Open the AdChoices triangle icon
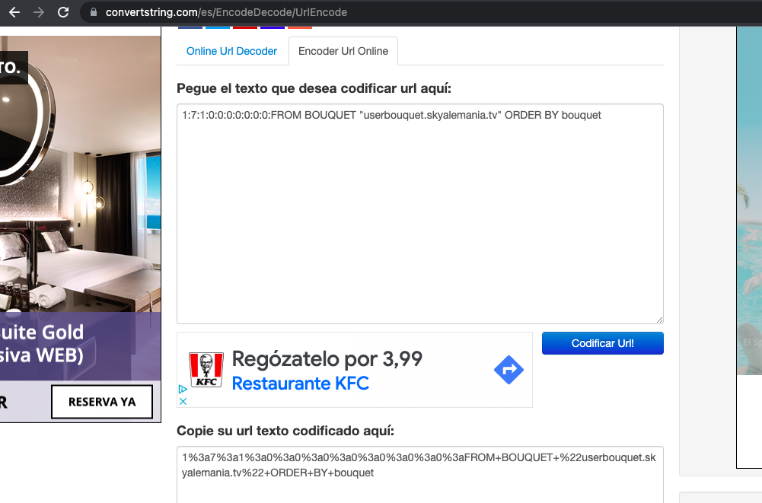Viewport: 762px width, 503px height. coord(183,389)
